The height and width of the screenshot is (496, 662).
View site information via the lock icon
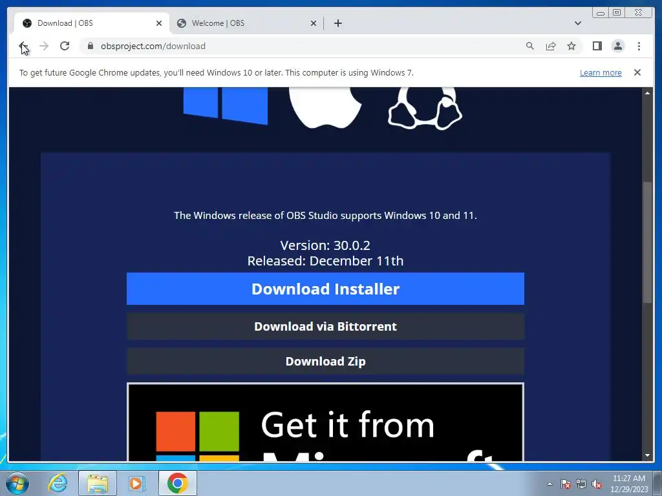(x=91, y=46)
